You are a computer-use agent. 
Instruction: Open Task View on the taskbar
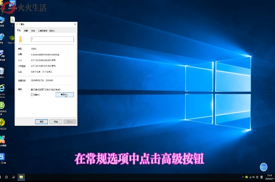(x=13, y=177)
